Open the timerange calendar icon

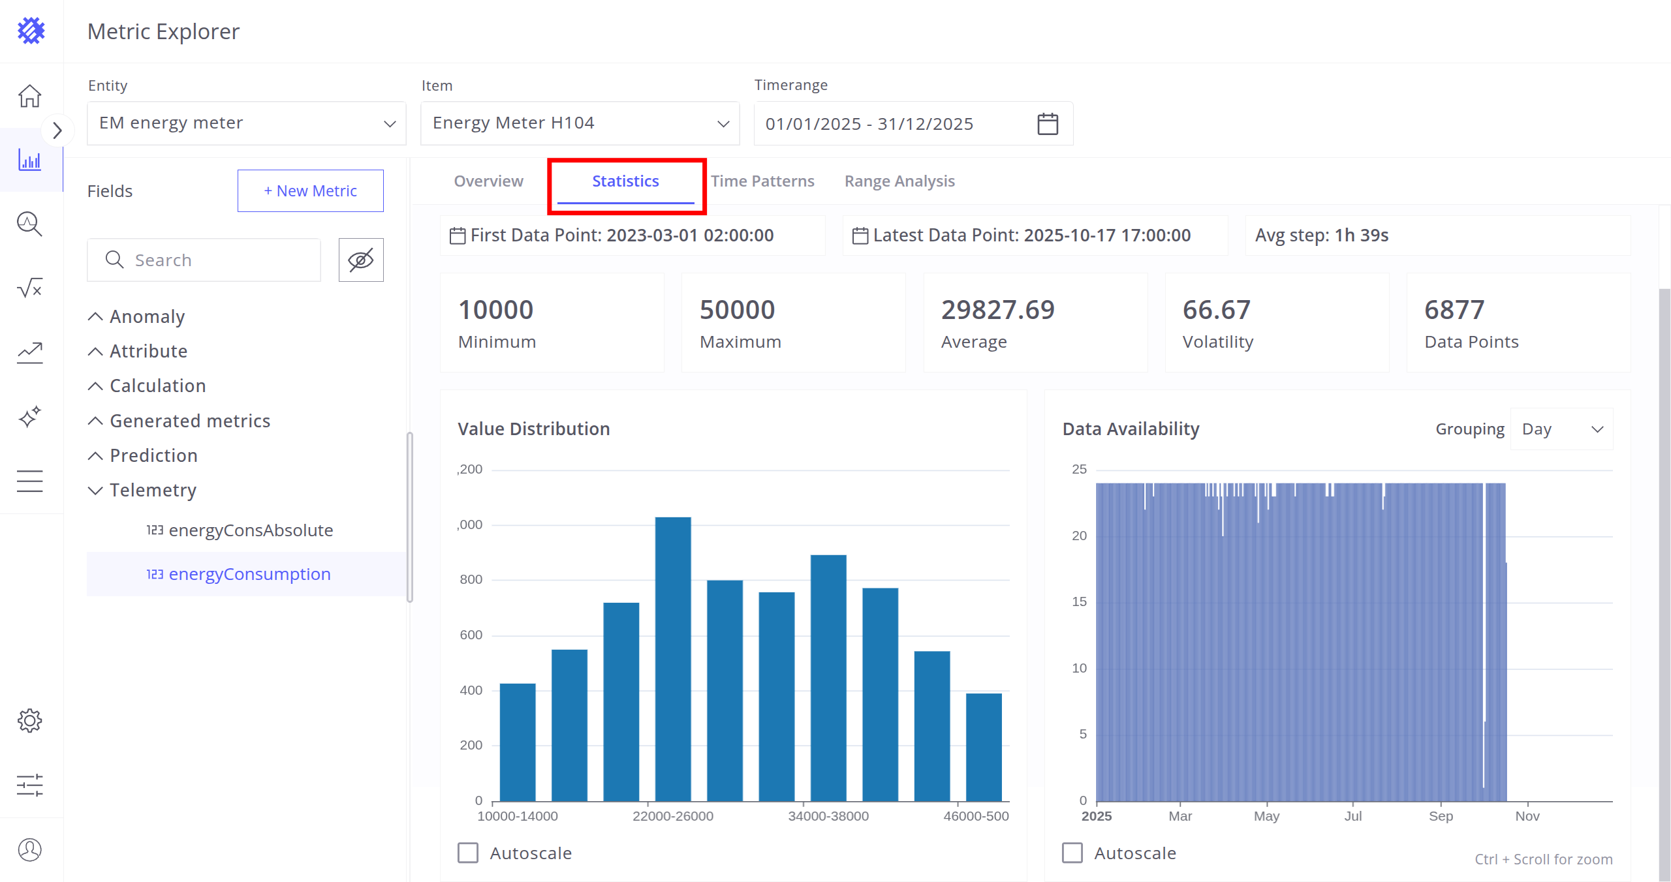click(1048, 124)
